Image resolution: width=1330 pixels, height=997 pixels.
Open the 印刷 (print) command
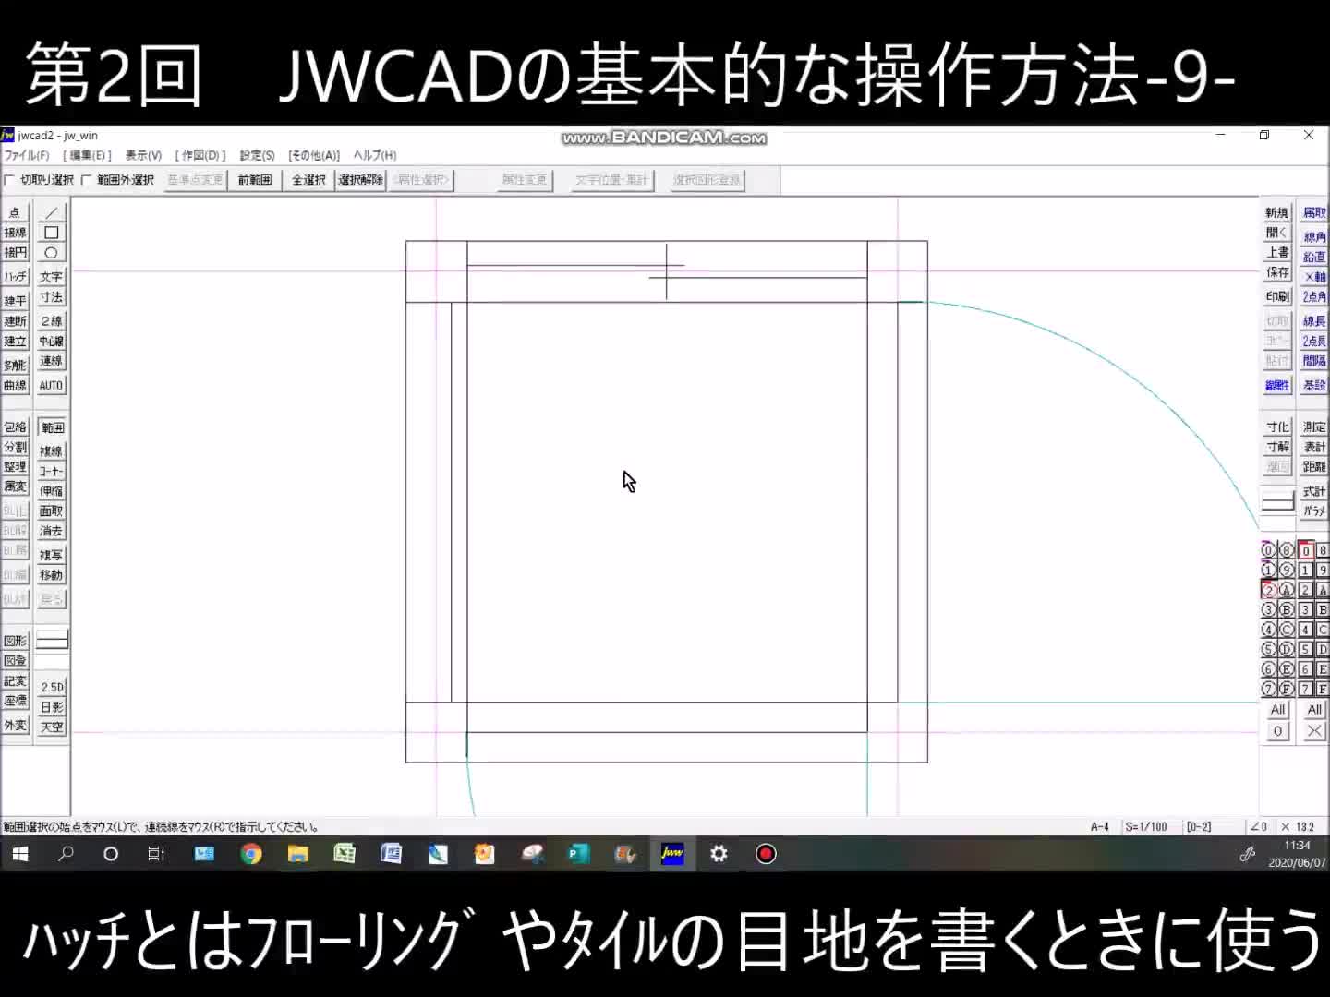tap(1276, 296)
